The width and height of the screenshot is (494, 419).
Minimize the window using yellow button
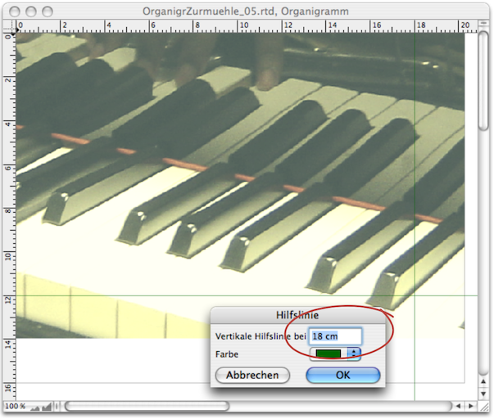(32, 11)
